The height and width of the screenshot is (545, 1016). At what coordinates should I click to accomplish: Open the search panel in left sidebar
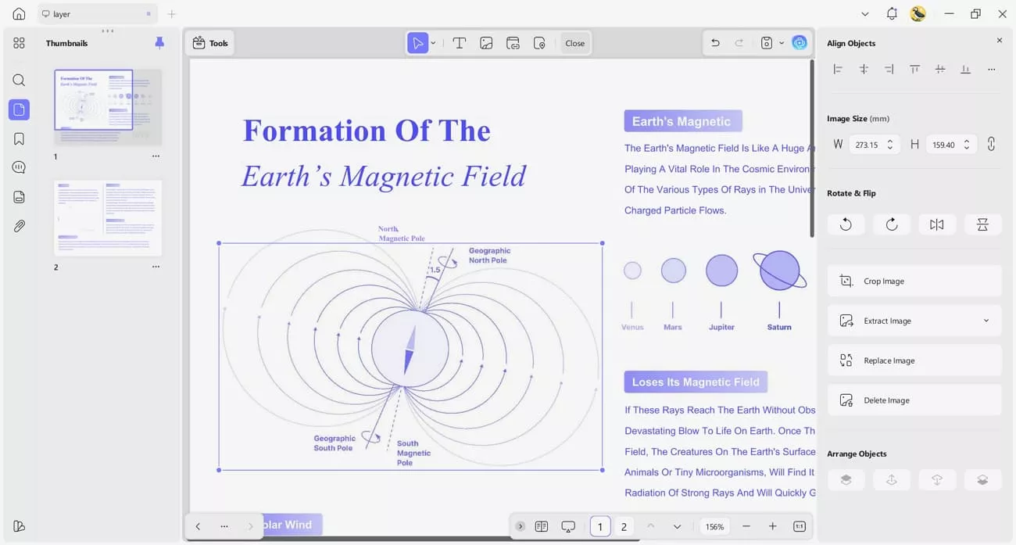pos(19,80)
